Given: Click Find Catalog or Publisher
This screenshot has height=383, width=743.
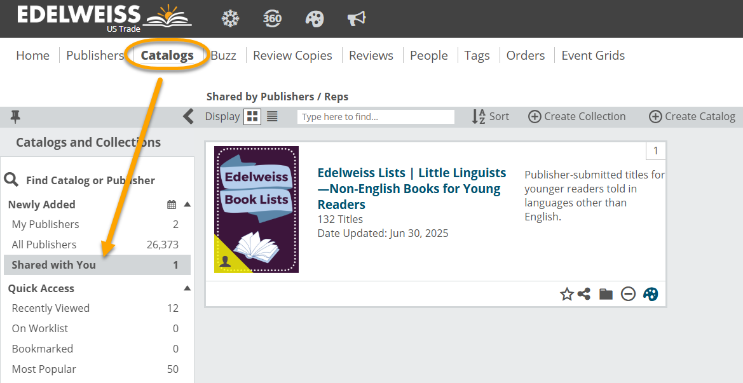Looking at the screenshot, I should [90, 180].
